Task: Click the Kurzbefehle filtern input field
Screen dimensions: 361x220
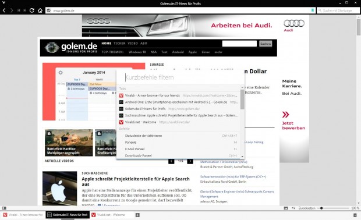Action: (x=180, y=77)
